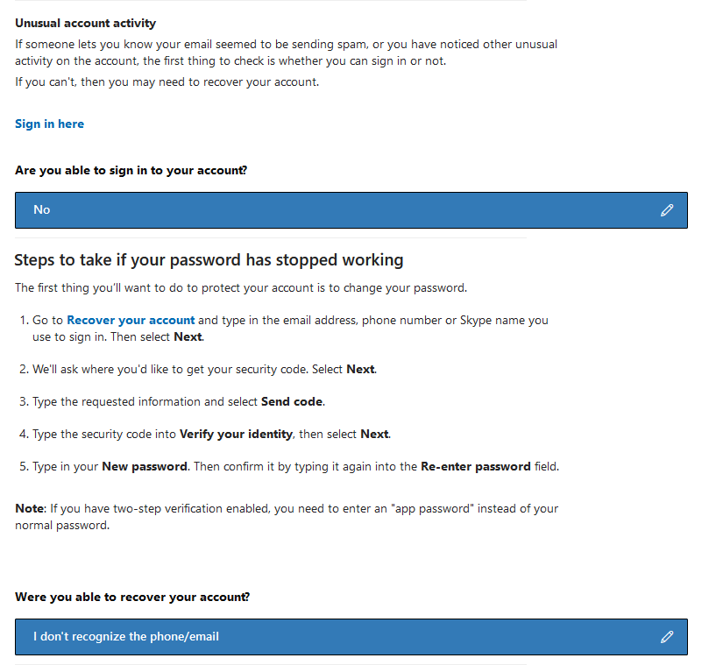Click bold "Next" after "Verify your identity"

coord(374,434)
